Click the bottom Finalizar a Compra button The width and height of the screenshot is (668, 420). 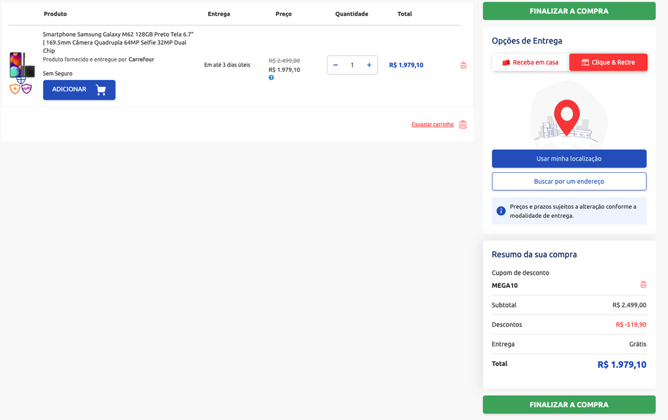pos(569,404)
